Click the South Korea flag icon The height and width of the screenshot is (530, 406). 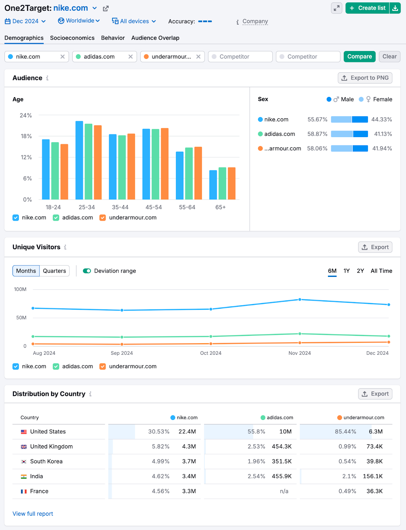click(x=24, y=462)
